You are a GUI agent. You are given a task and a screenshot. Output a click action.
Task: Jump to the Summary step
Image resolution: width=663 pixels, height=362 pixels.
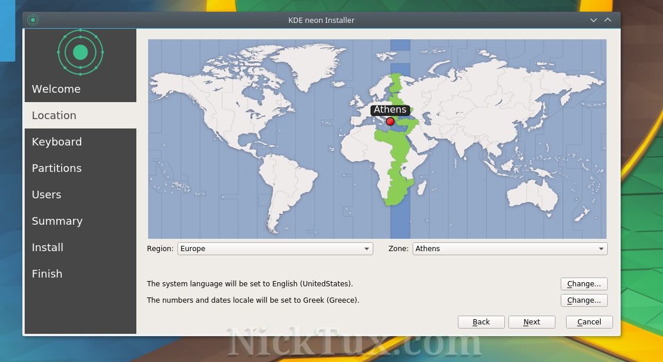tap(57, 221)
